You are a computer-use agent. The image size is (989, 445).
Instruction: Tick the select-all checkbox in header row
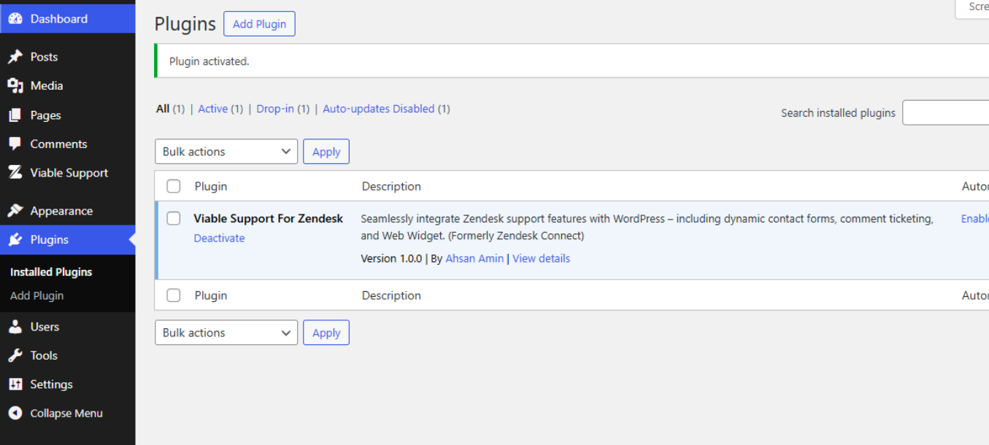[174, 187]
